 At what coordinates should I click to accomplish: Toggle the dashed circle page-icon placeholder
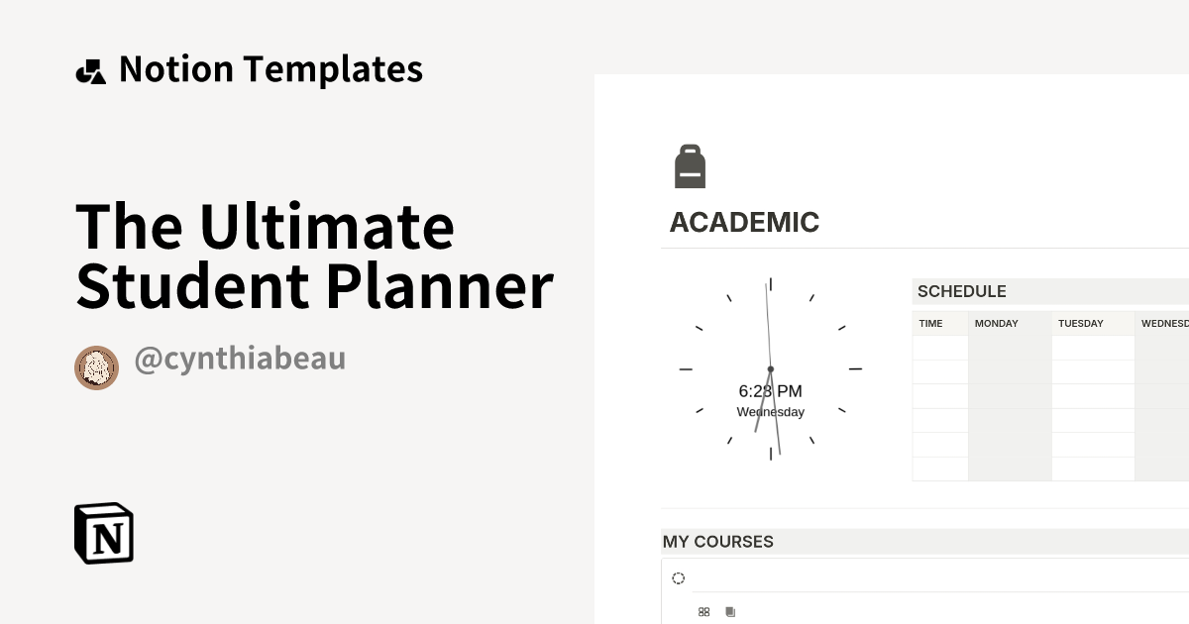[x=678, y=576]
